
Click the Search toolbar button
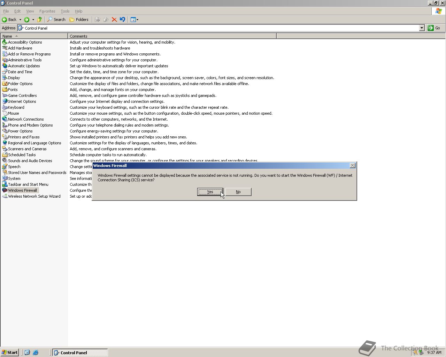pyautogui.click(x=56, y=20)
